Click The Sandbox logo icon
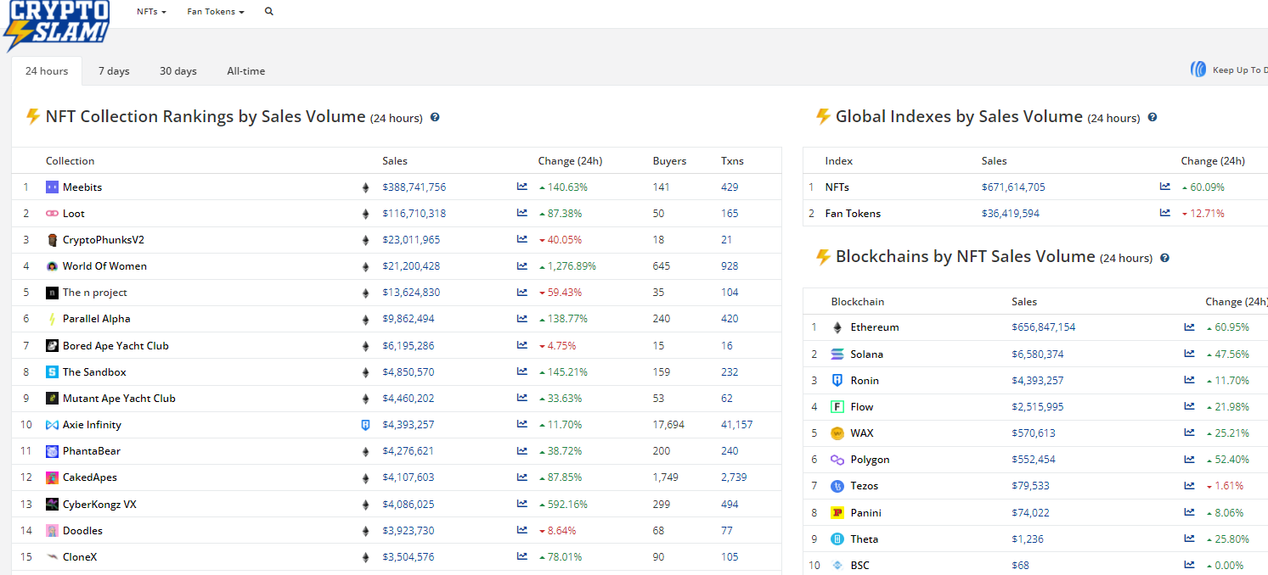 tap(52, 372)
